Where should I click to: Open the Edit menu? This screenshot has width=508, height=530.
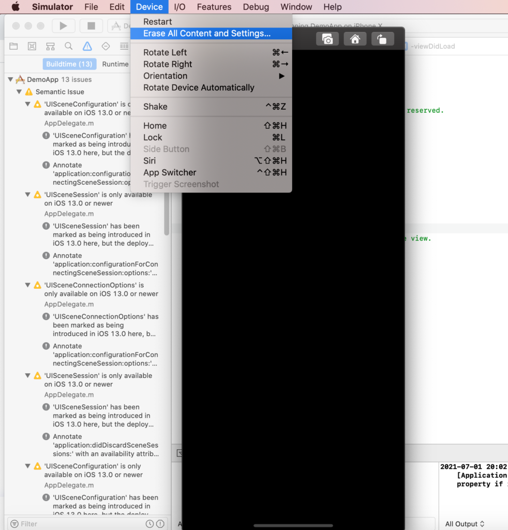pyautogui.click(x=117, y=7)
